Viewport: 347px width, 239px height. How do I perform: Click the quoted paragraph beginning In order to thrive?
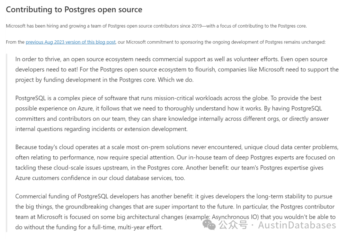coord(177,69)
